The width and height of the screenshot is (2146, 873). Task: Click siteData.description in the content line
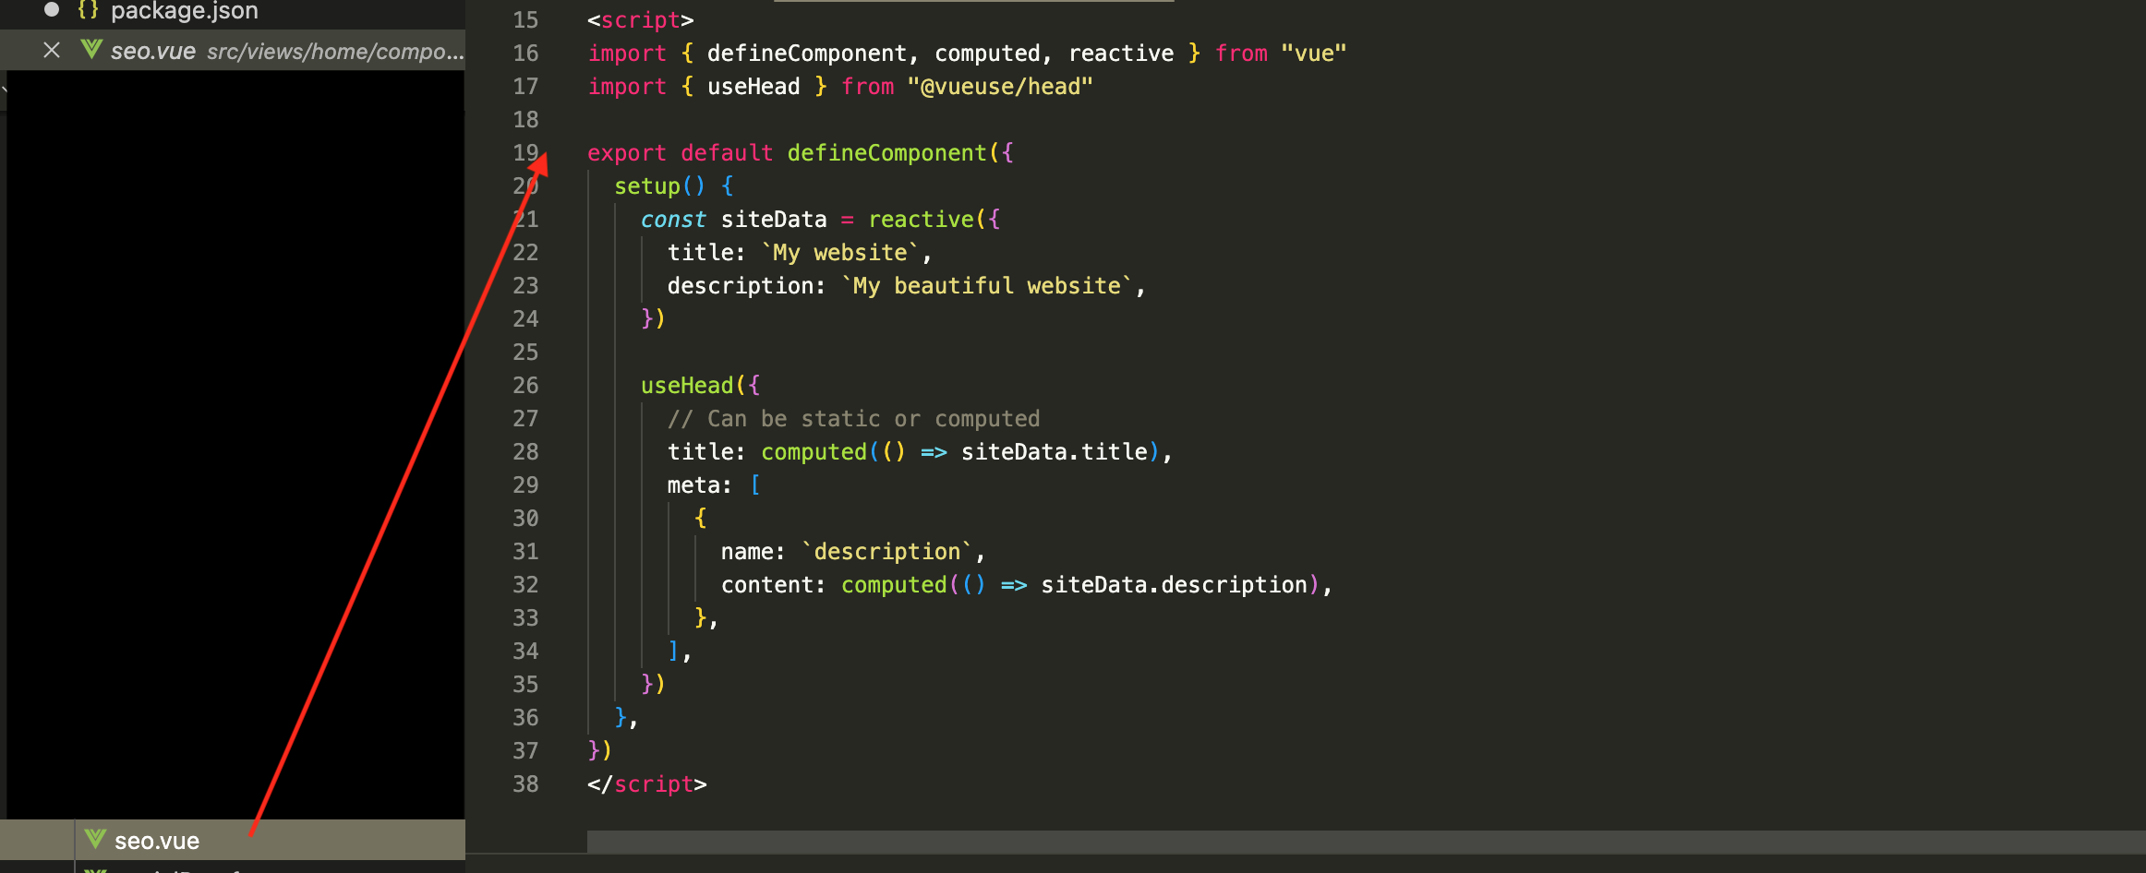[x=1174, y=585]
